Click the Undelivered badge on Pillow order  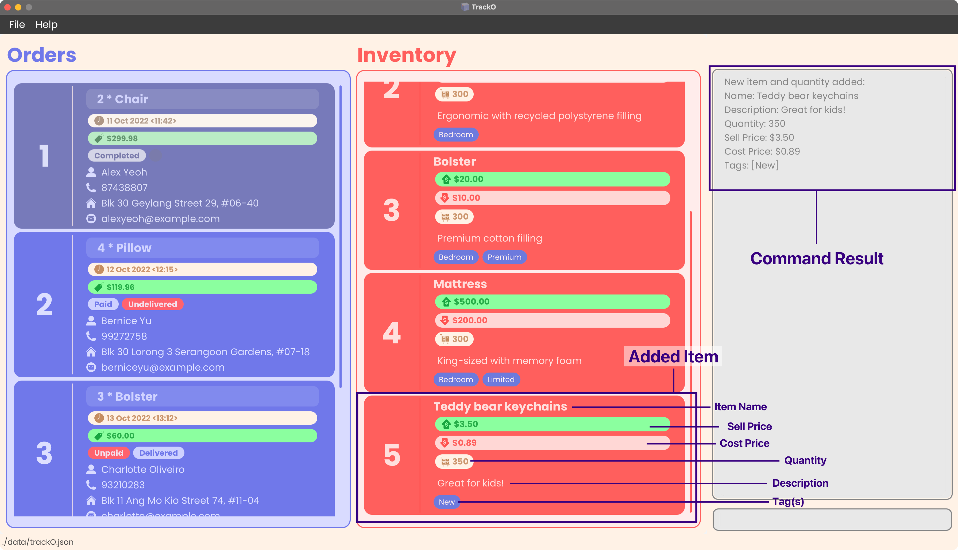pos(153,304)
